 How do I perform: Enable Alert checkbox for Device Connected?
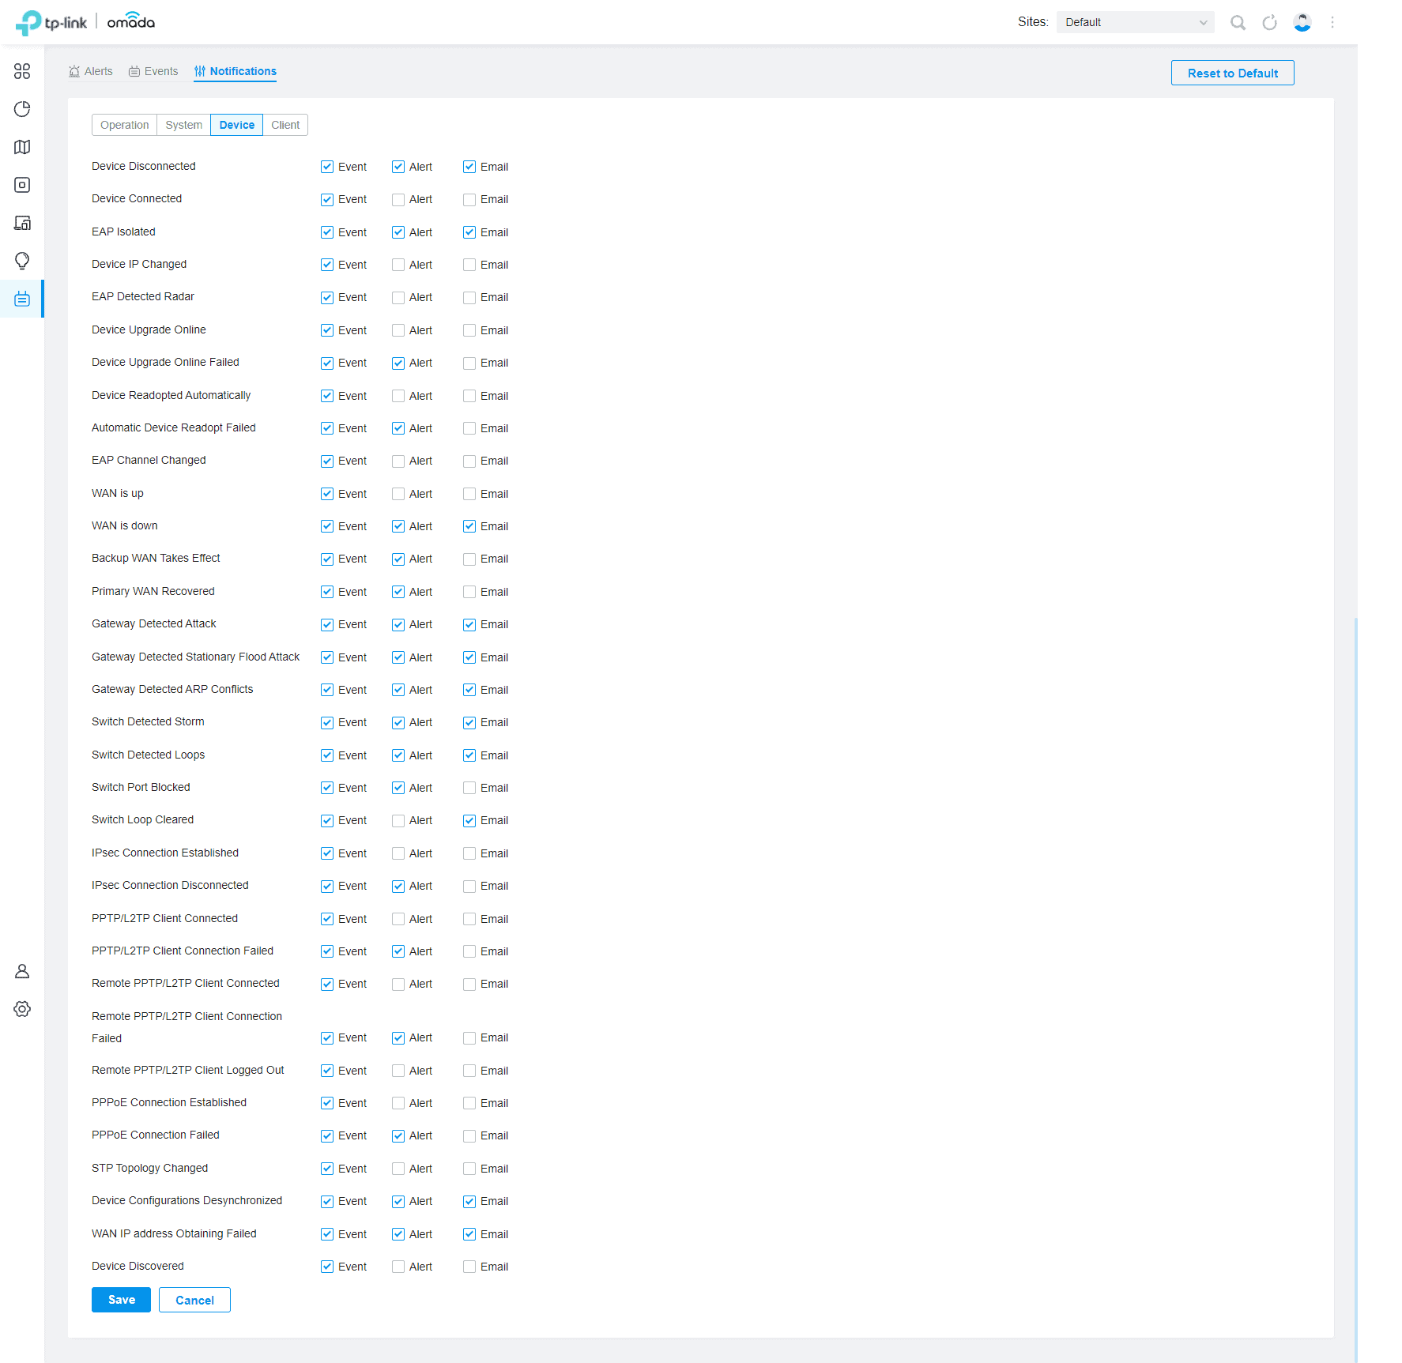398,200
